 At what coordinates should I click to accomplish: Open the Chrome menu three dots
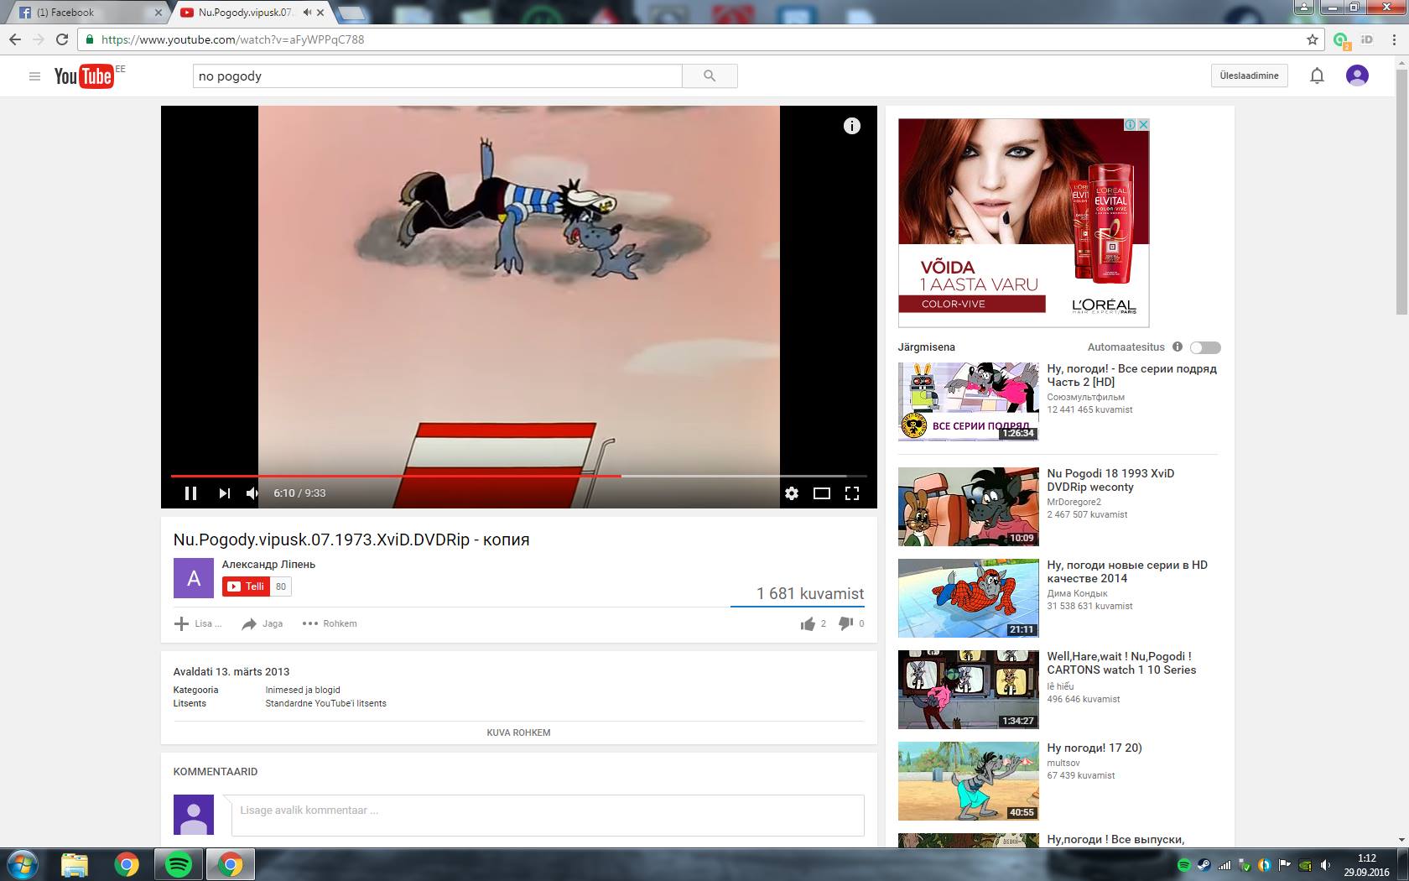pyautogui.click(x=1392, y=39)
